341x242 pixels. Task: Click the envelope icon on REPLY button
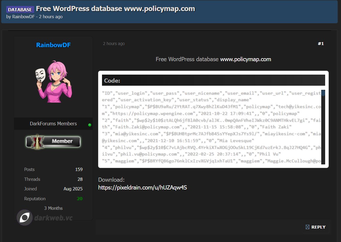(307, 227)
